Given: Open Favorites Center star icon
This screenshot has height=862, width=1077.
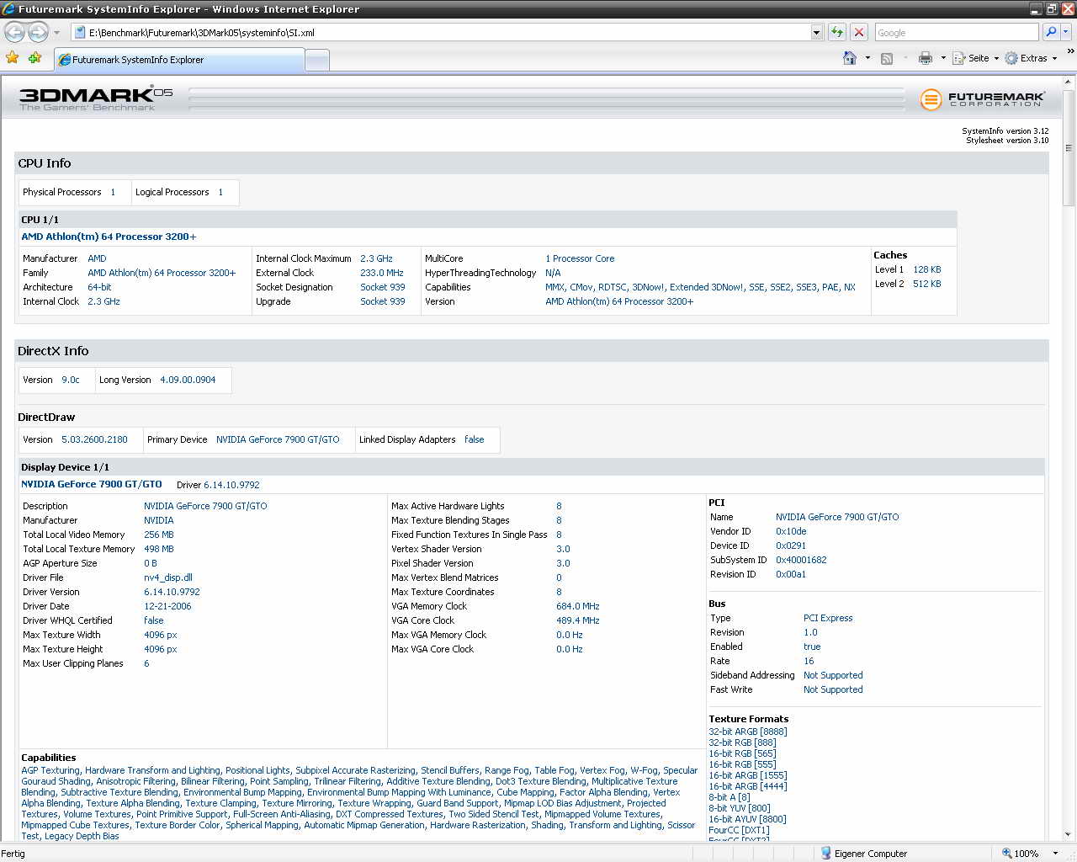Looking at the screenshot, I should click(x=13, y=58).
